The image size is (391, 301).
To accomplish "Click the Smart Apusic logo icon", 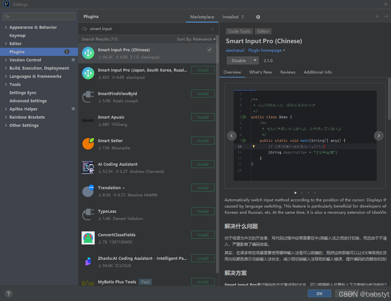I will coord(88,120).
